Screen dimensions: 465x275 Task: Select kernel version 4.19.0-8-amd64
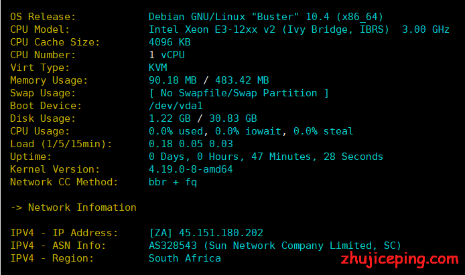pos(191,169)
